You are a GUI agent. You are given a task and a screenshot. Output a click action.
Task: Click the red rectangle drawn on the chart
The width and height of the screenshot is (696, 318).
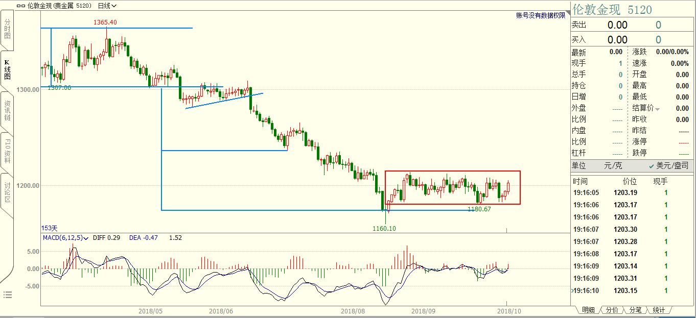pyautogui.click(x=452, y=171)
